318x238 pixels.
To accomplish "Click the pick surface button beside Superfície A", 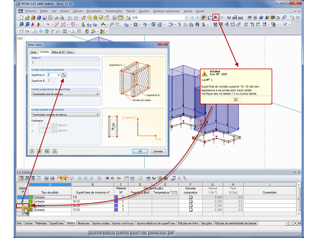I will 64,75.
